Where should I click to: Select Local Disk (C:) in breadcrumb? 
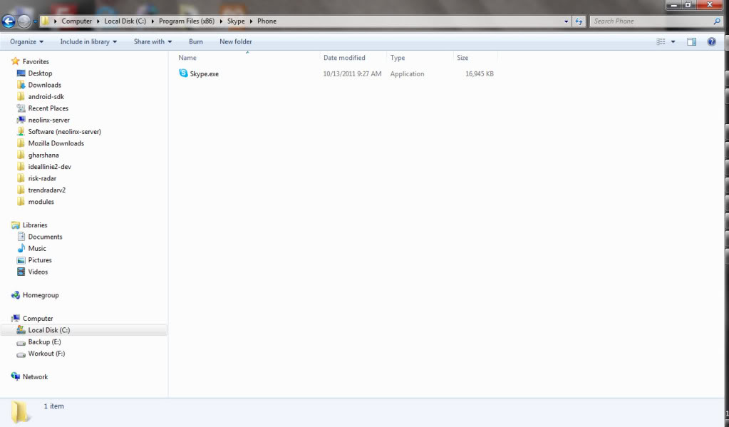[125, 21]
